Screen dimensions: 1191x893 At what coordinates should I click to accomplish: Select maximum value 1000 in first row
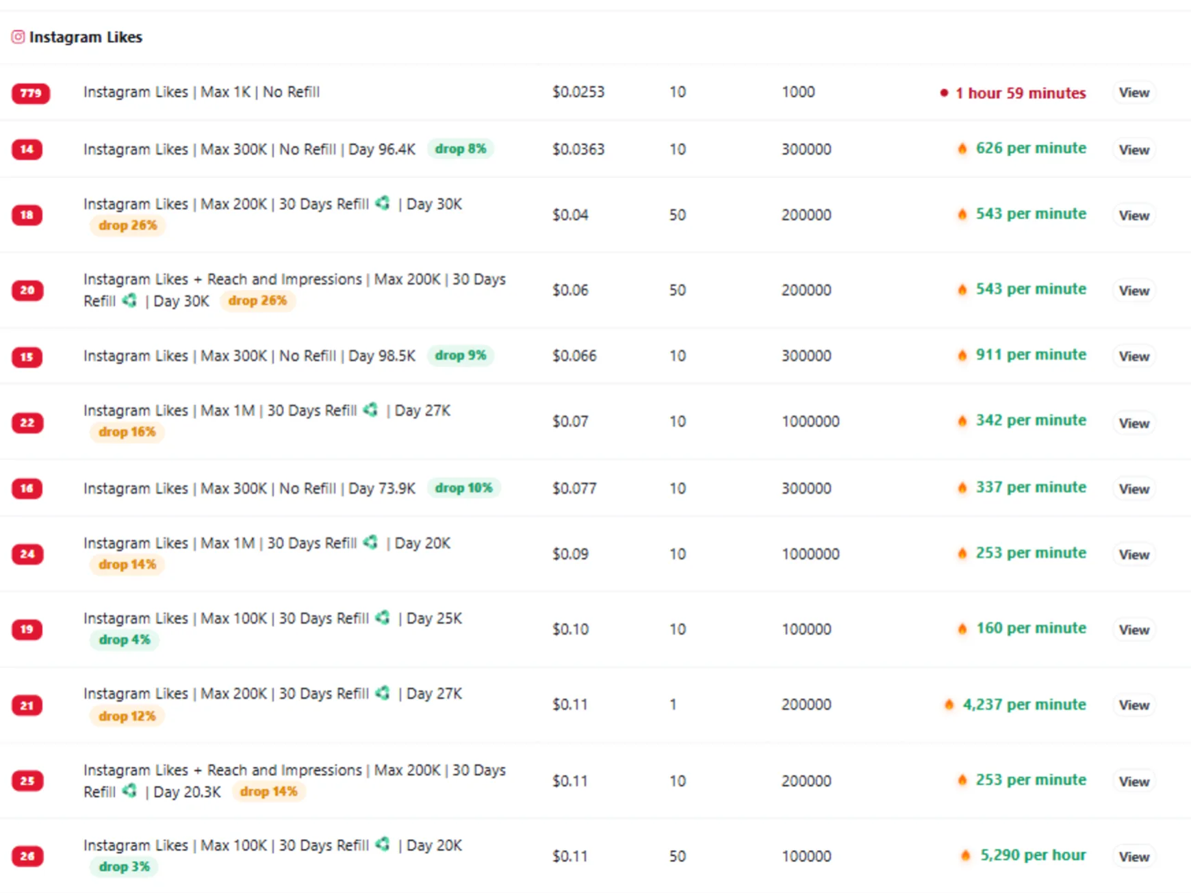(x=799, y=92)
